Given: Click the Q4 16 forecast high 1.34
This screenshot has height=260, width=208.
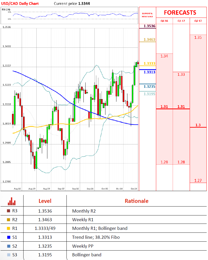Looking at the screenshot, I should (164, 56).
